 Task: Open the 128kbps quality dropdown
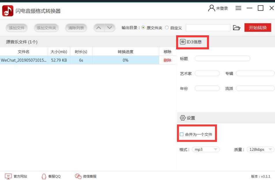[x=260, y=149]
